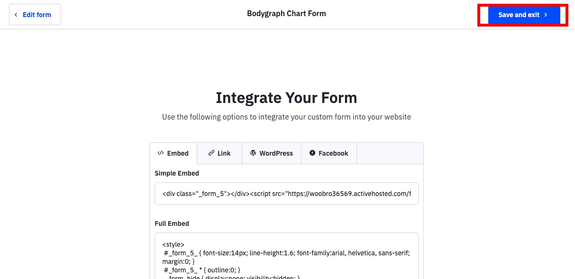The height and width of the screenshot is (279, 575).
Task: Click the Integrate Your Form heading
Action: click(x=286, y=98)
